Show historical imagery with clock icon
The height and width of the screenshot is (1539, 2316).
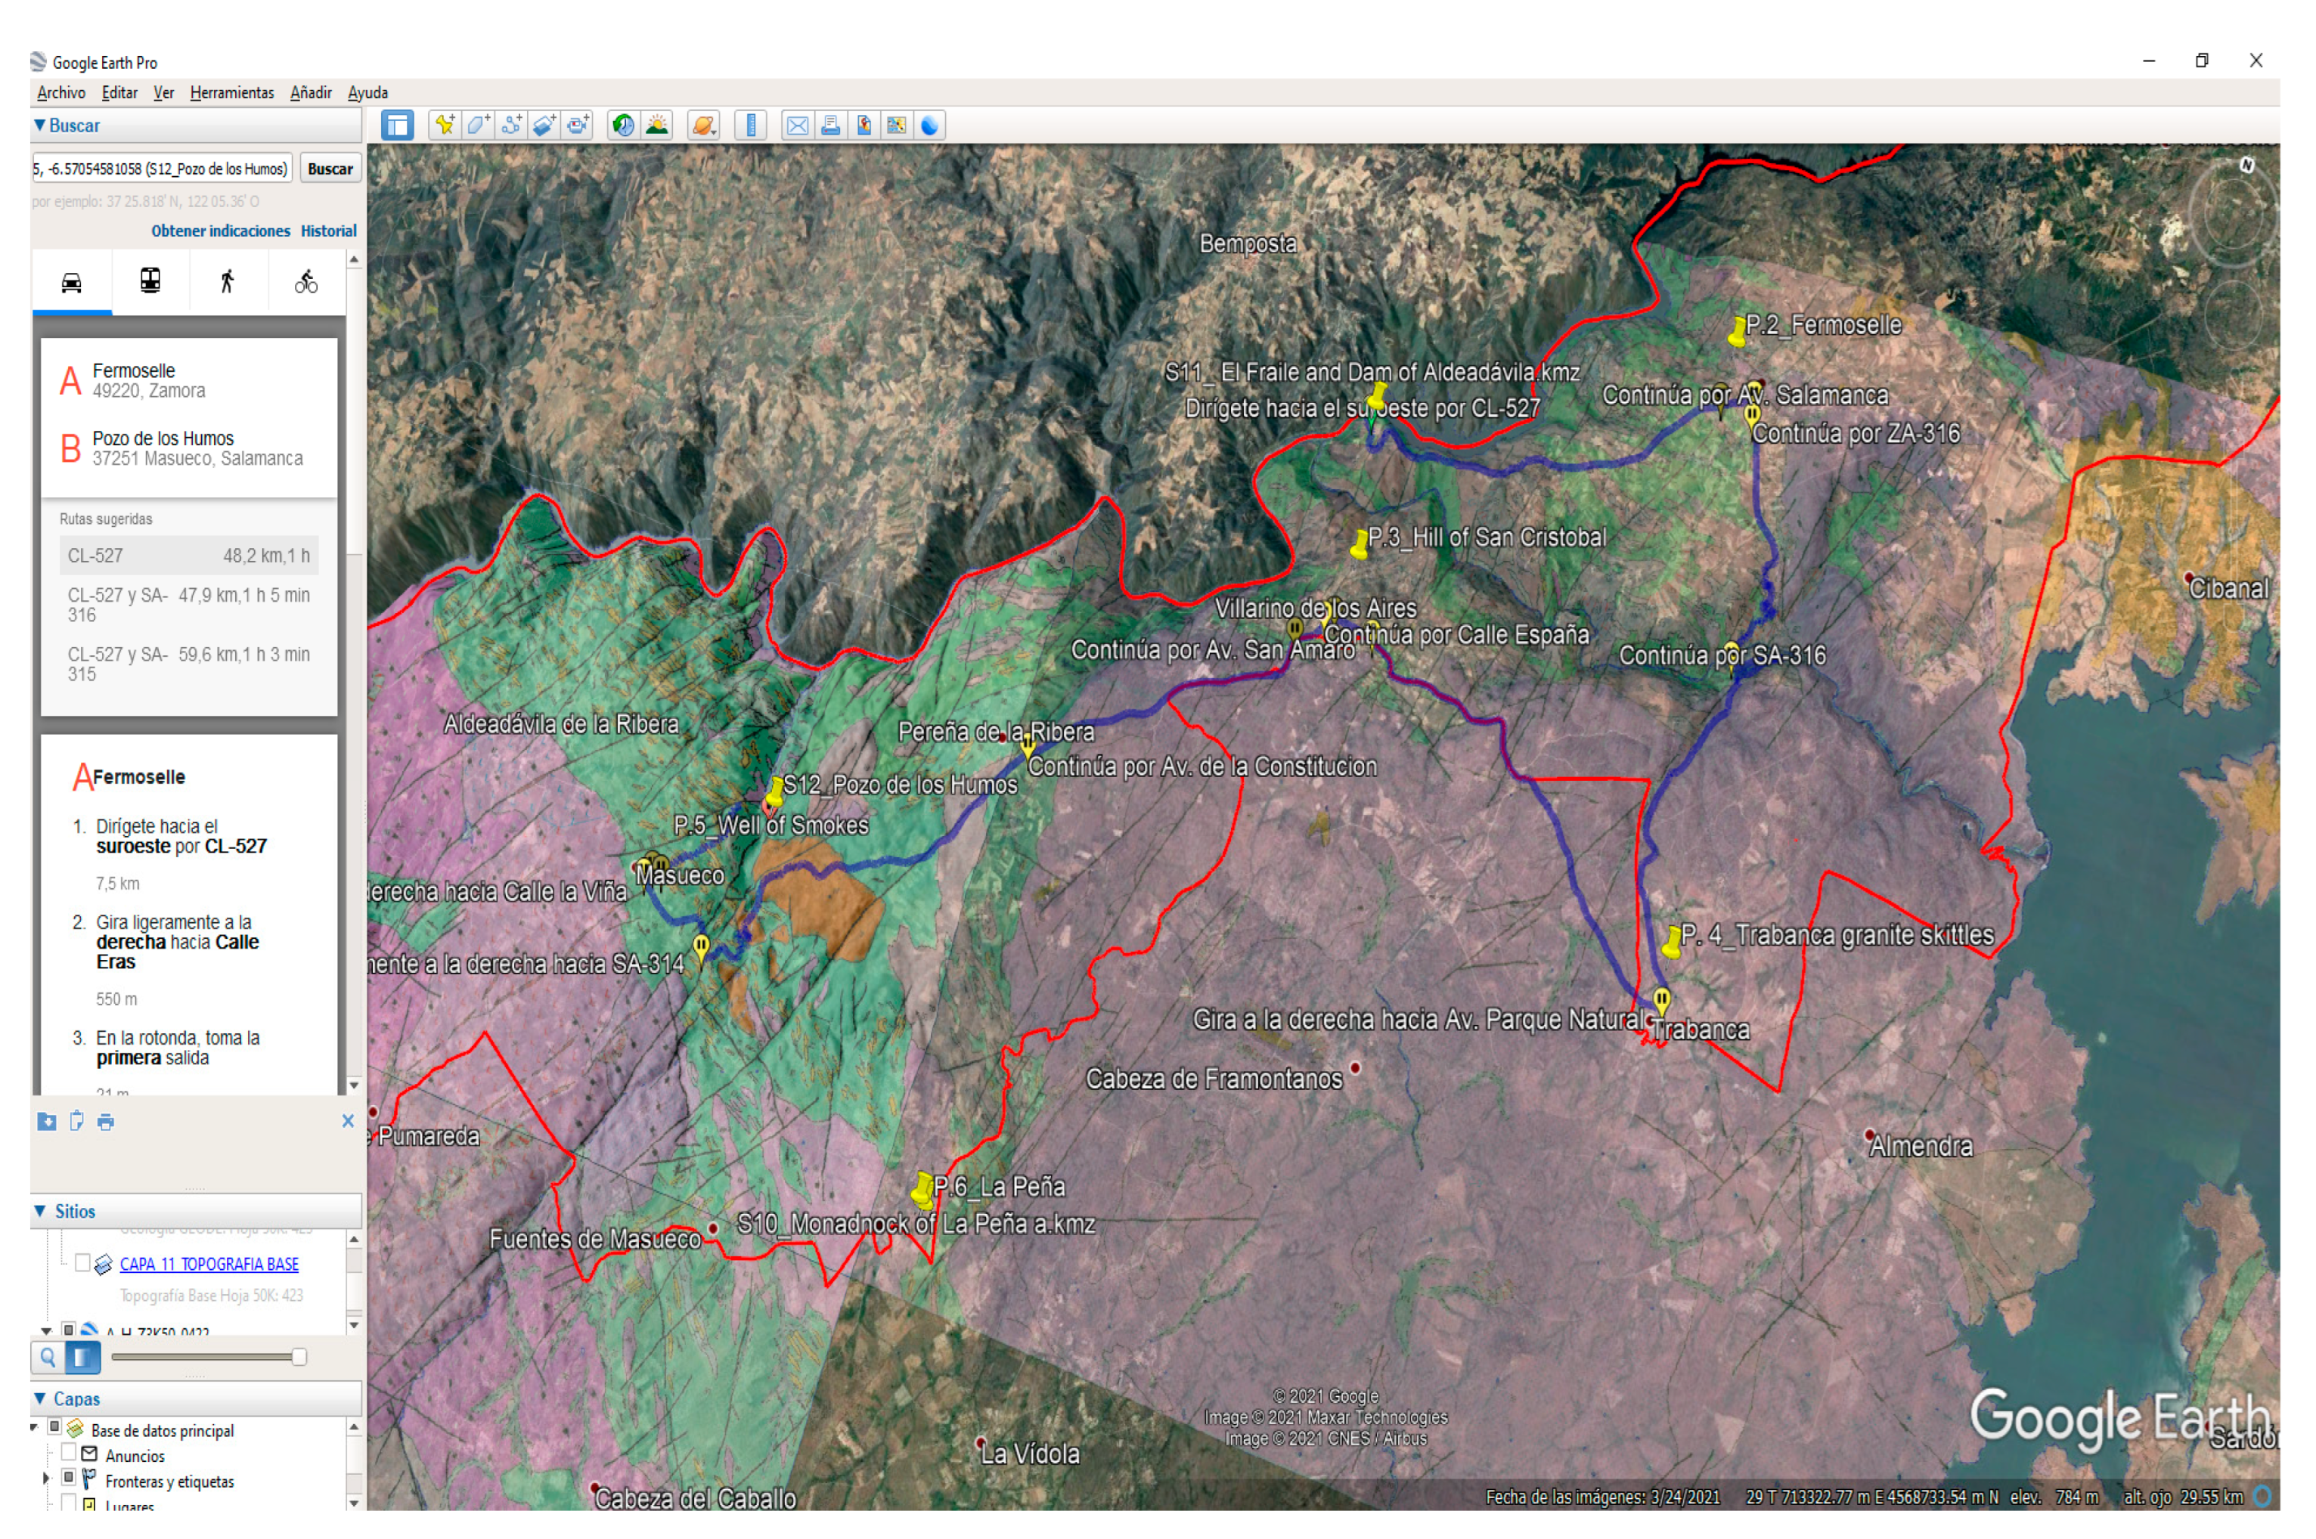(x=624, y=125)
